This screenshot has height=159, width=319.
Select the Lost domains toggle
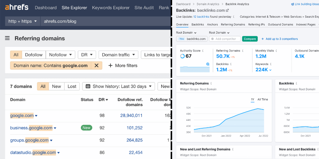click(x=72, y=86)
